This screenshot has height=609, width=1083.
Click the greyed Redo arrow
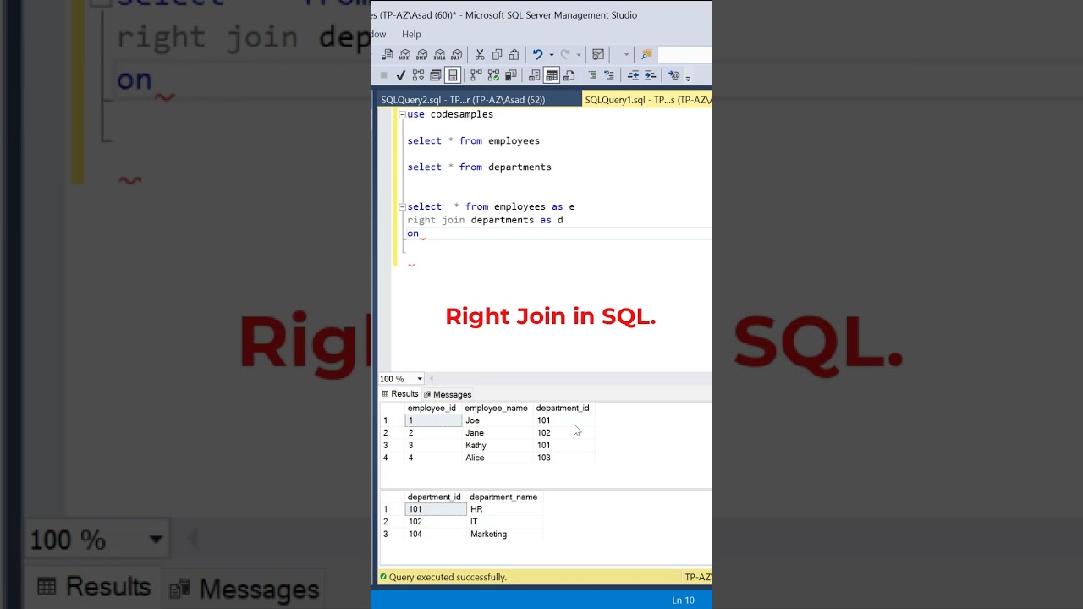pos(565,54)
